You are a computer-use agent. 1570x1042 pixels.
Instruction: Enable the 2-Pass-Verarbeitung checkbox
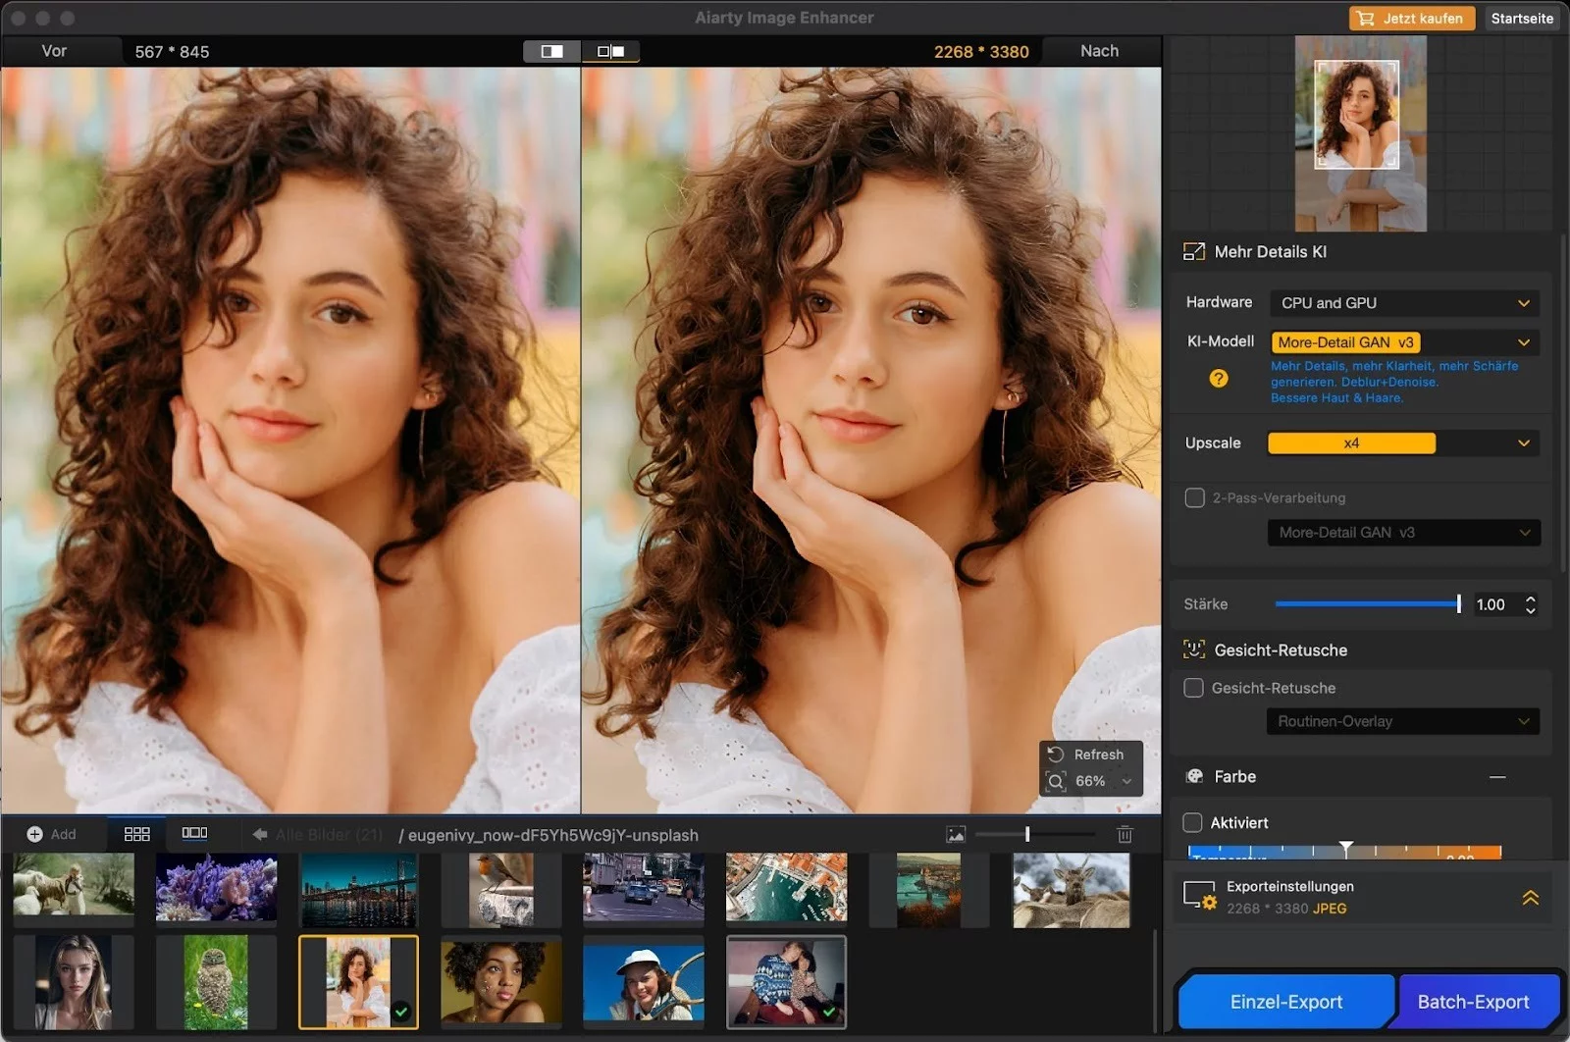[1194, 498]
